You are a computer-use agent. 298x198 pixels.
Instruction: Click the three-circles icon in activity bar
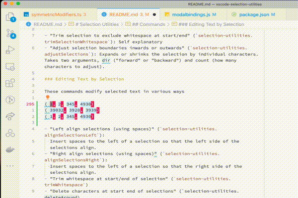tap(10, 133)
